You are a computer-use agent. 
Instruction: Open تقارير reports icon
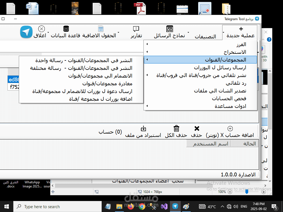point(136,29)
